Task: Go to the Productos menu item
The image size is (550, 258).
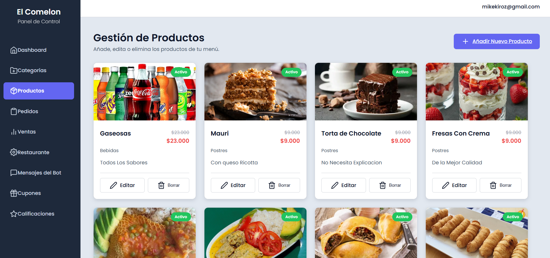Action: tap(39, 91)
